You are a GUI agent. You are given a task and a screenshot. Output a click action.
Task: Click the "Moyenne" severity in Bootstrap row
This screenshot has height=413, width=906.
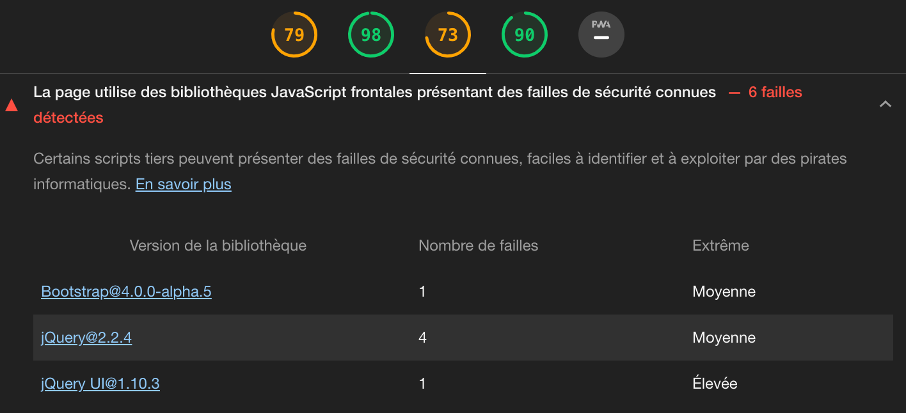click(724, 292)
